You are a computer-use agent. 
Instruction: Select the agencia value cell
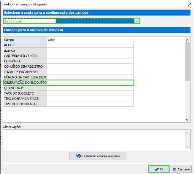coord(90,50)
